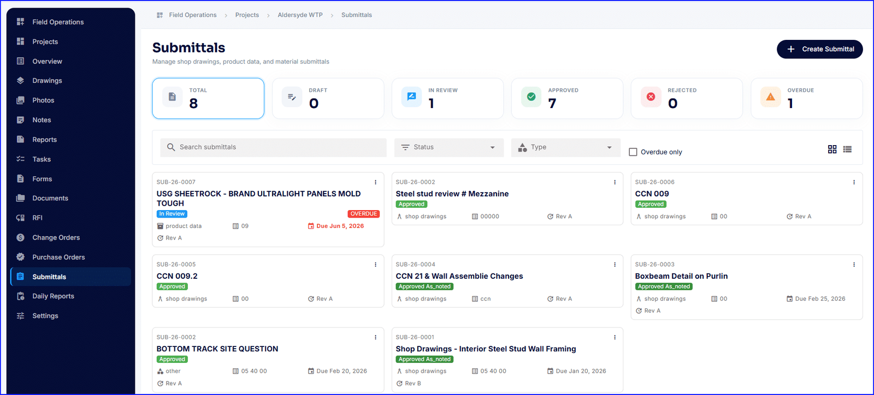Screen dimensions: 874x395
Task: Filter by the Draft stat card
Action: [328, 98]
